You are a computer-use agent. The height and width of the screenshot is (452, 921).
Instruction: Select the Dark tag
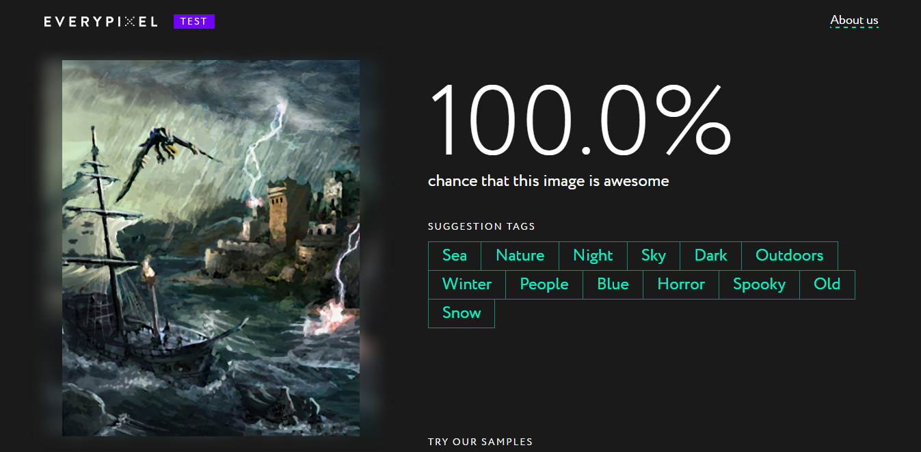click(x=711, y=256)
